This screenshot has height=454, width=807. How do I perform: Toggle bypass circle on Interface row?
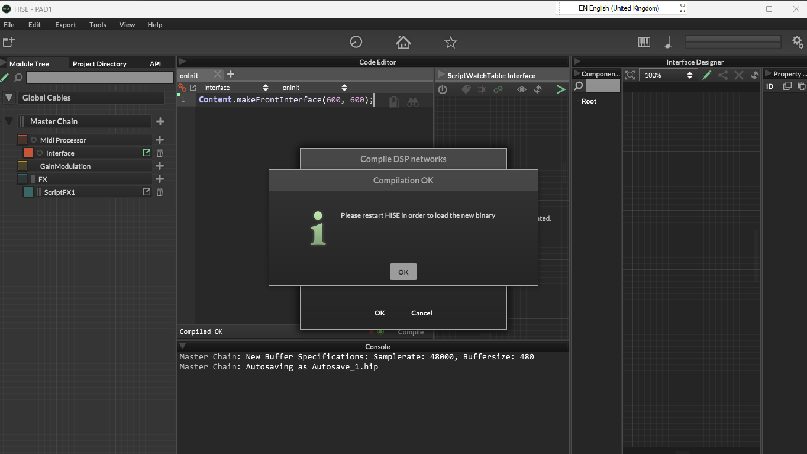[40, 153]
